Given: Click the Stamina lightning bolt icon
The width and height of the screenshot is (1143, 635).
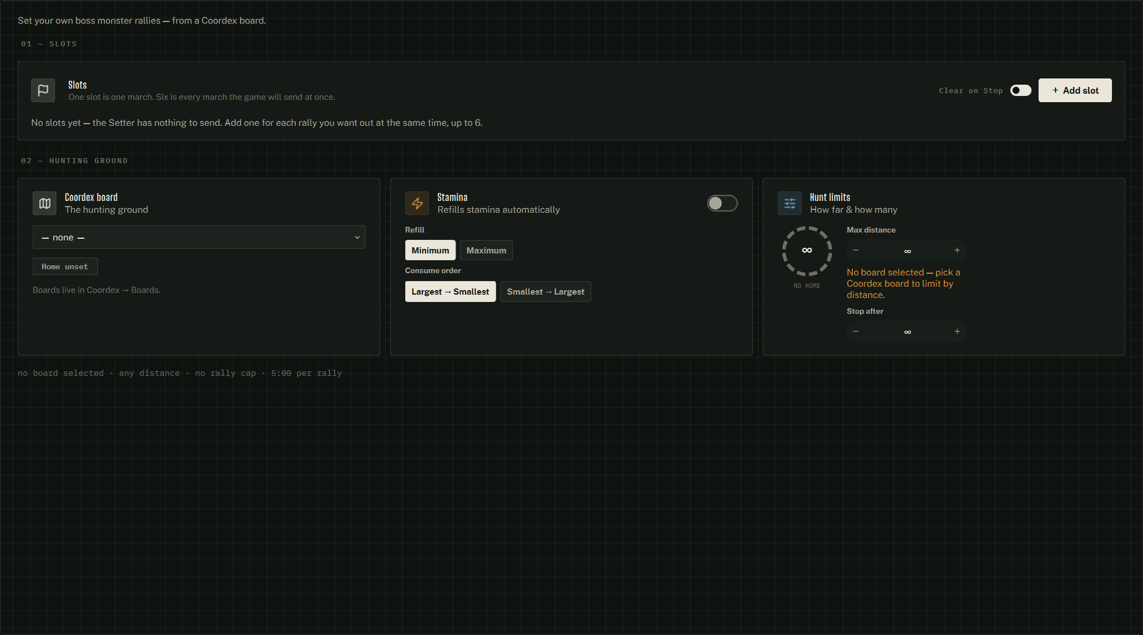Looking at the screenshot, I should pyautogui.click(x=417, y=203).
